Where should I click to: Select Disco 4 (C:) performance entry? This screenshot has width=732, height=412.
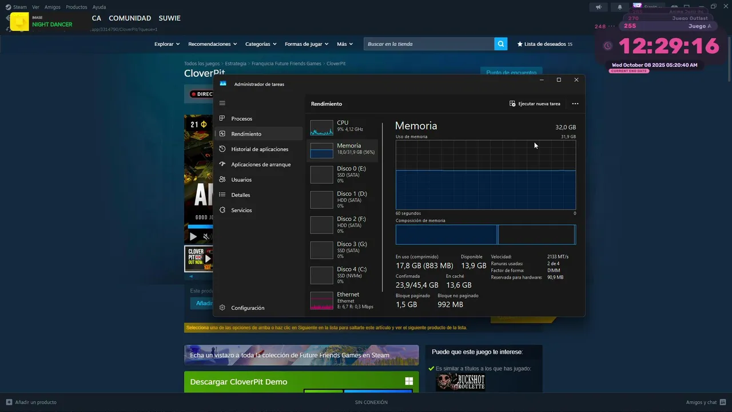342,275
